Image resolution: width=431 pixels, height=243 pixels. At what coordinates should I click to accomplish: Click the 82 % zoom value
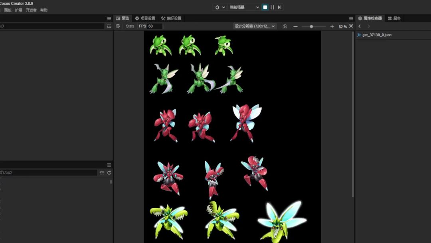click(x=342, y=27)
